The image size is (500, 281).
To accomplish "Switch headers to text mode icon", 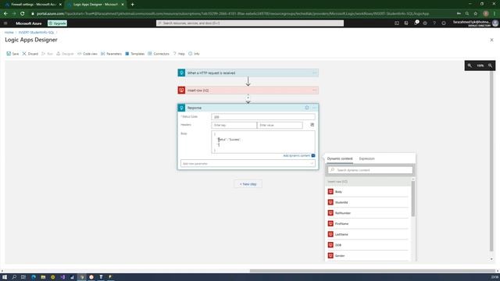I will (312, 125).
